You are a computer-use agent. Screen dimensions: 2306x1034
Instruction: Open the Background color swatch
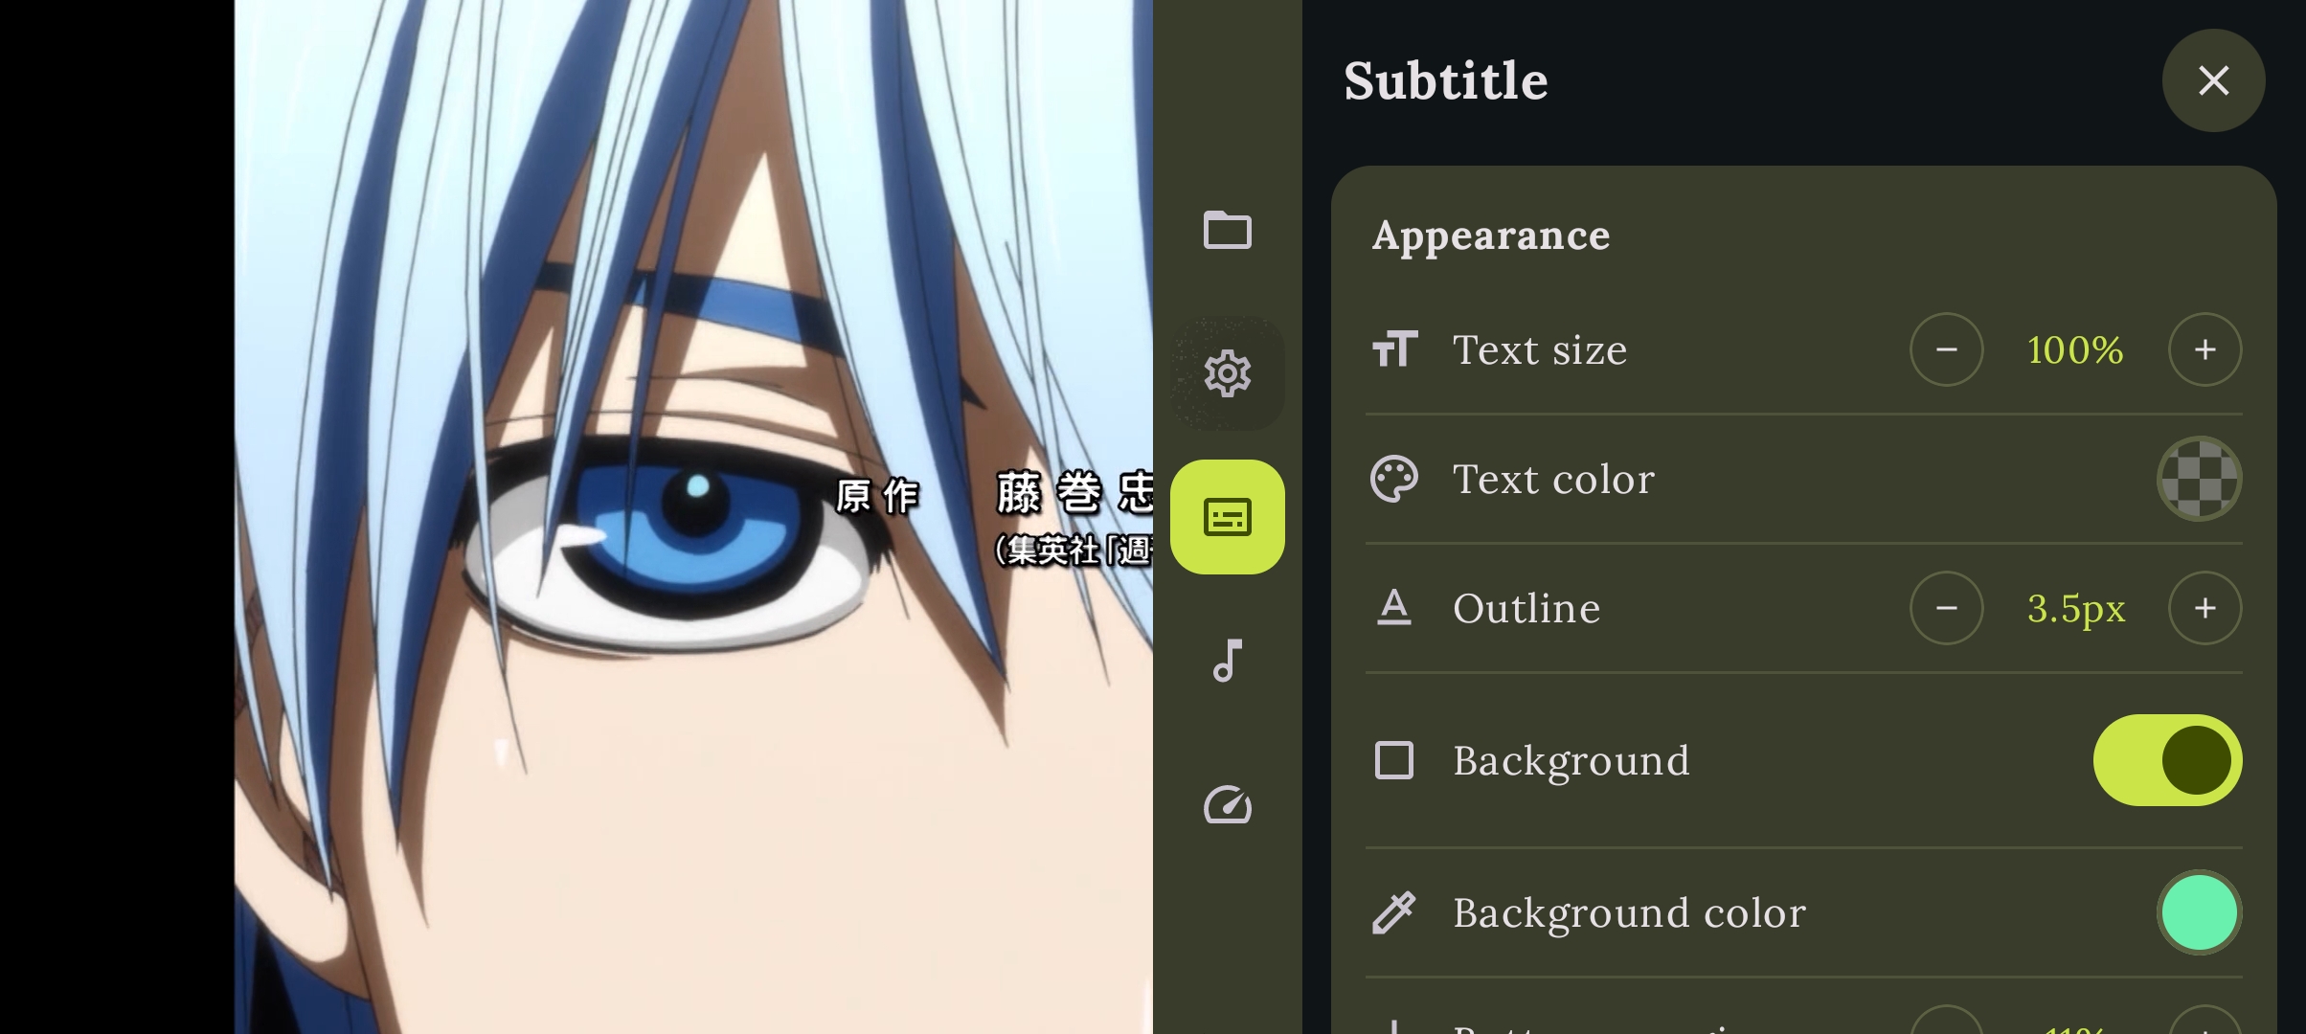[x=2199, y=912]
